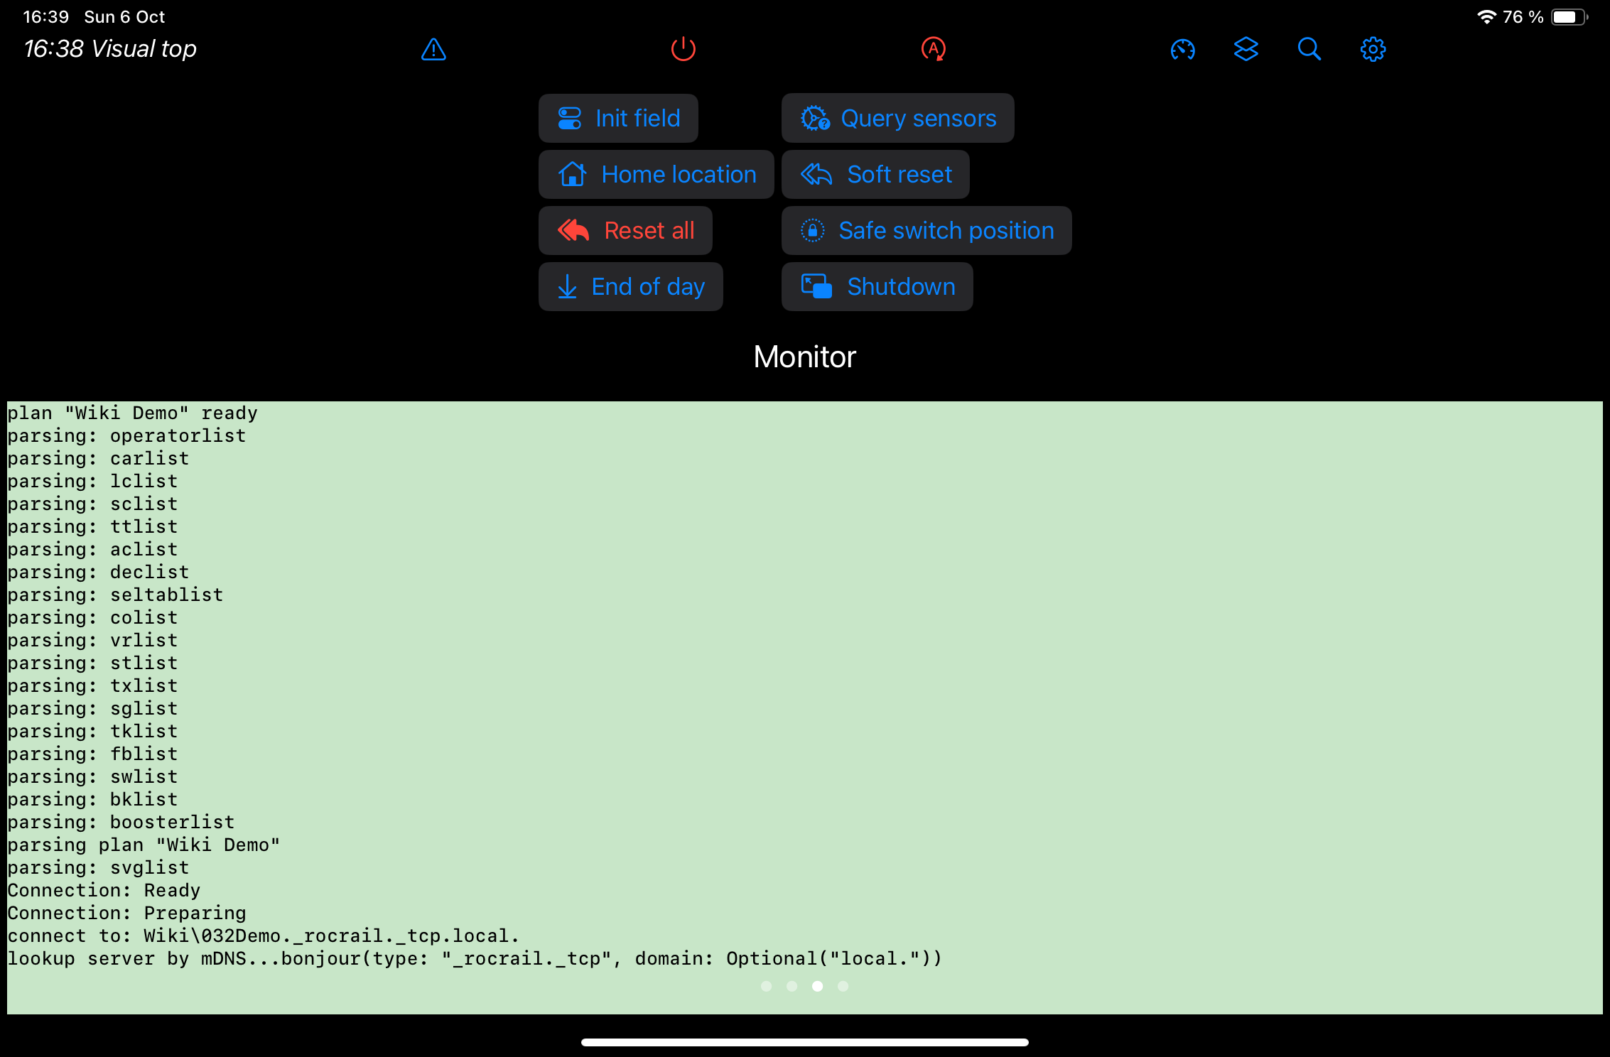Go to fourth page indicator dot
Image resolution: width=1610 pixels, height=1057 pixels.
pyautogui.click(x=843, y=986)
